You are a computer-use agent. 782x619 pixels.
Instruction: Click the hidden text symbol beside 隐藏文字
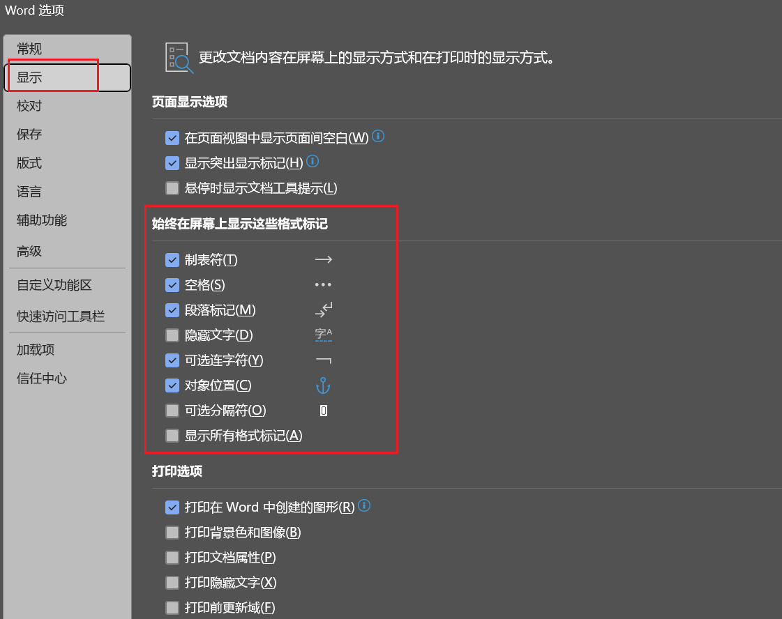point(323,335)
